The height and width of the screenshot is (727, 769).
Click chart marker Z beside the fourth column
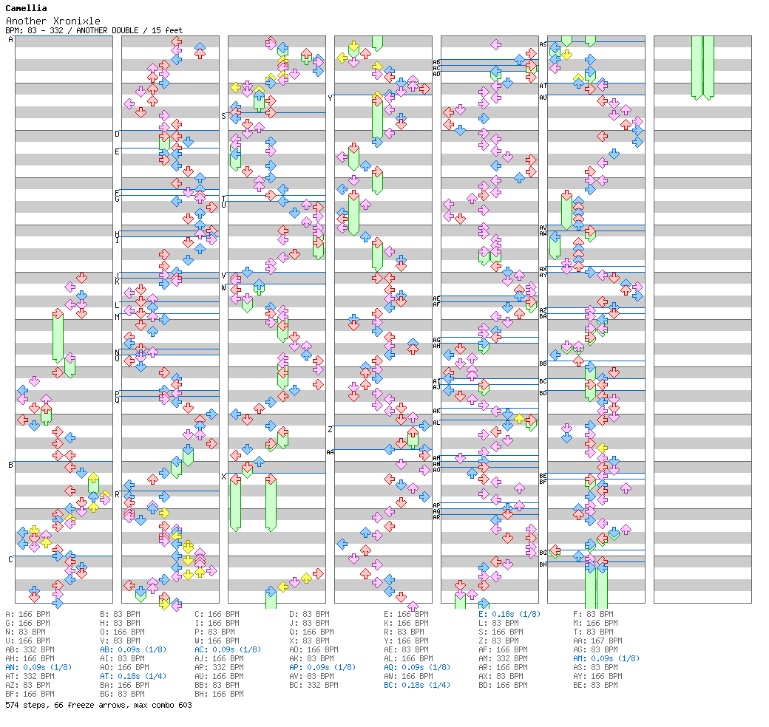coord(330,430)
